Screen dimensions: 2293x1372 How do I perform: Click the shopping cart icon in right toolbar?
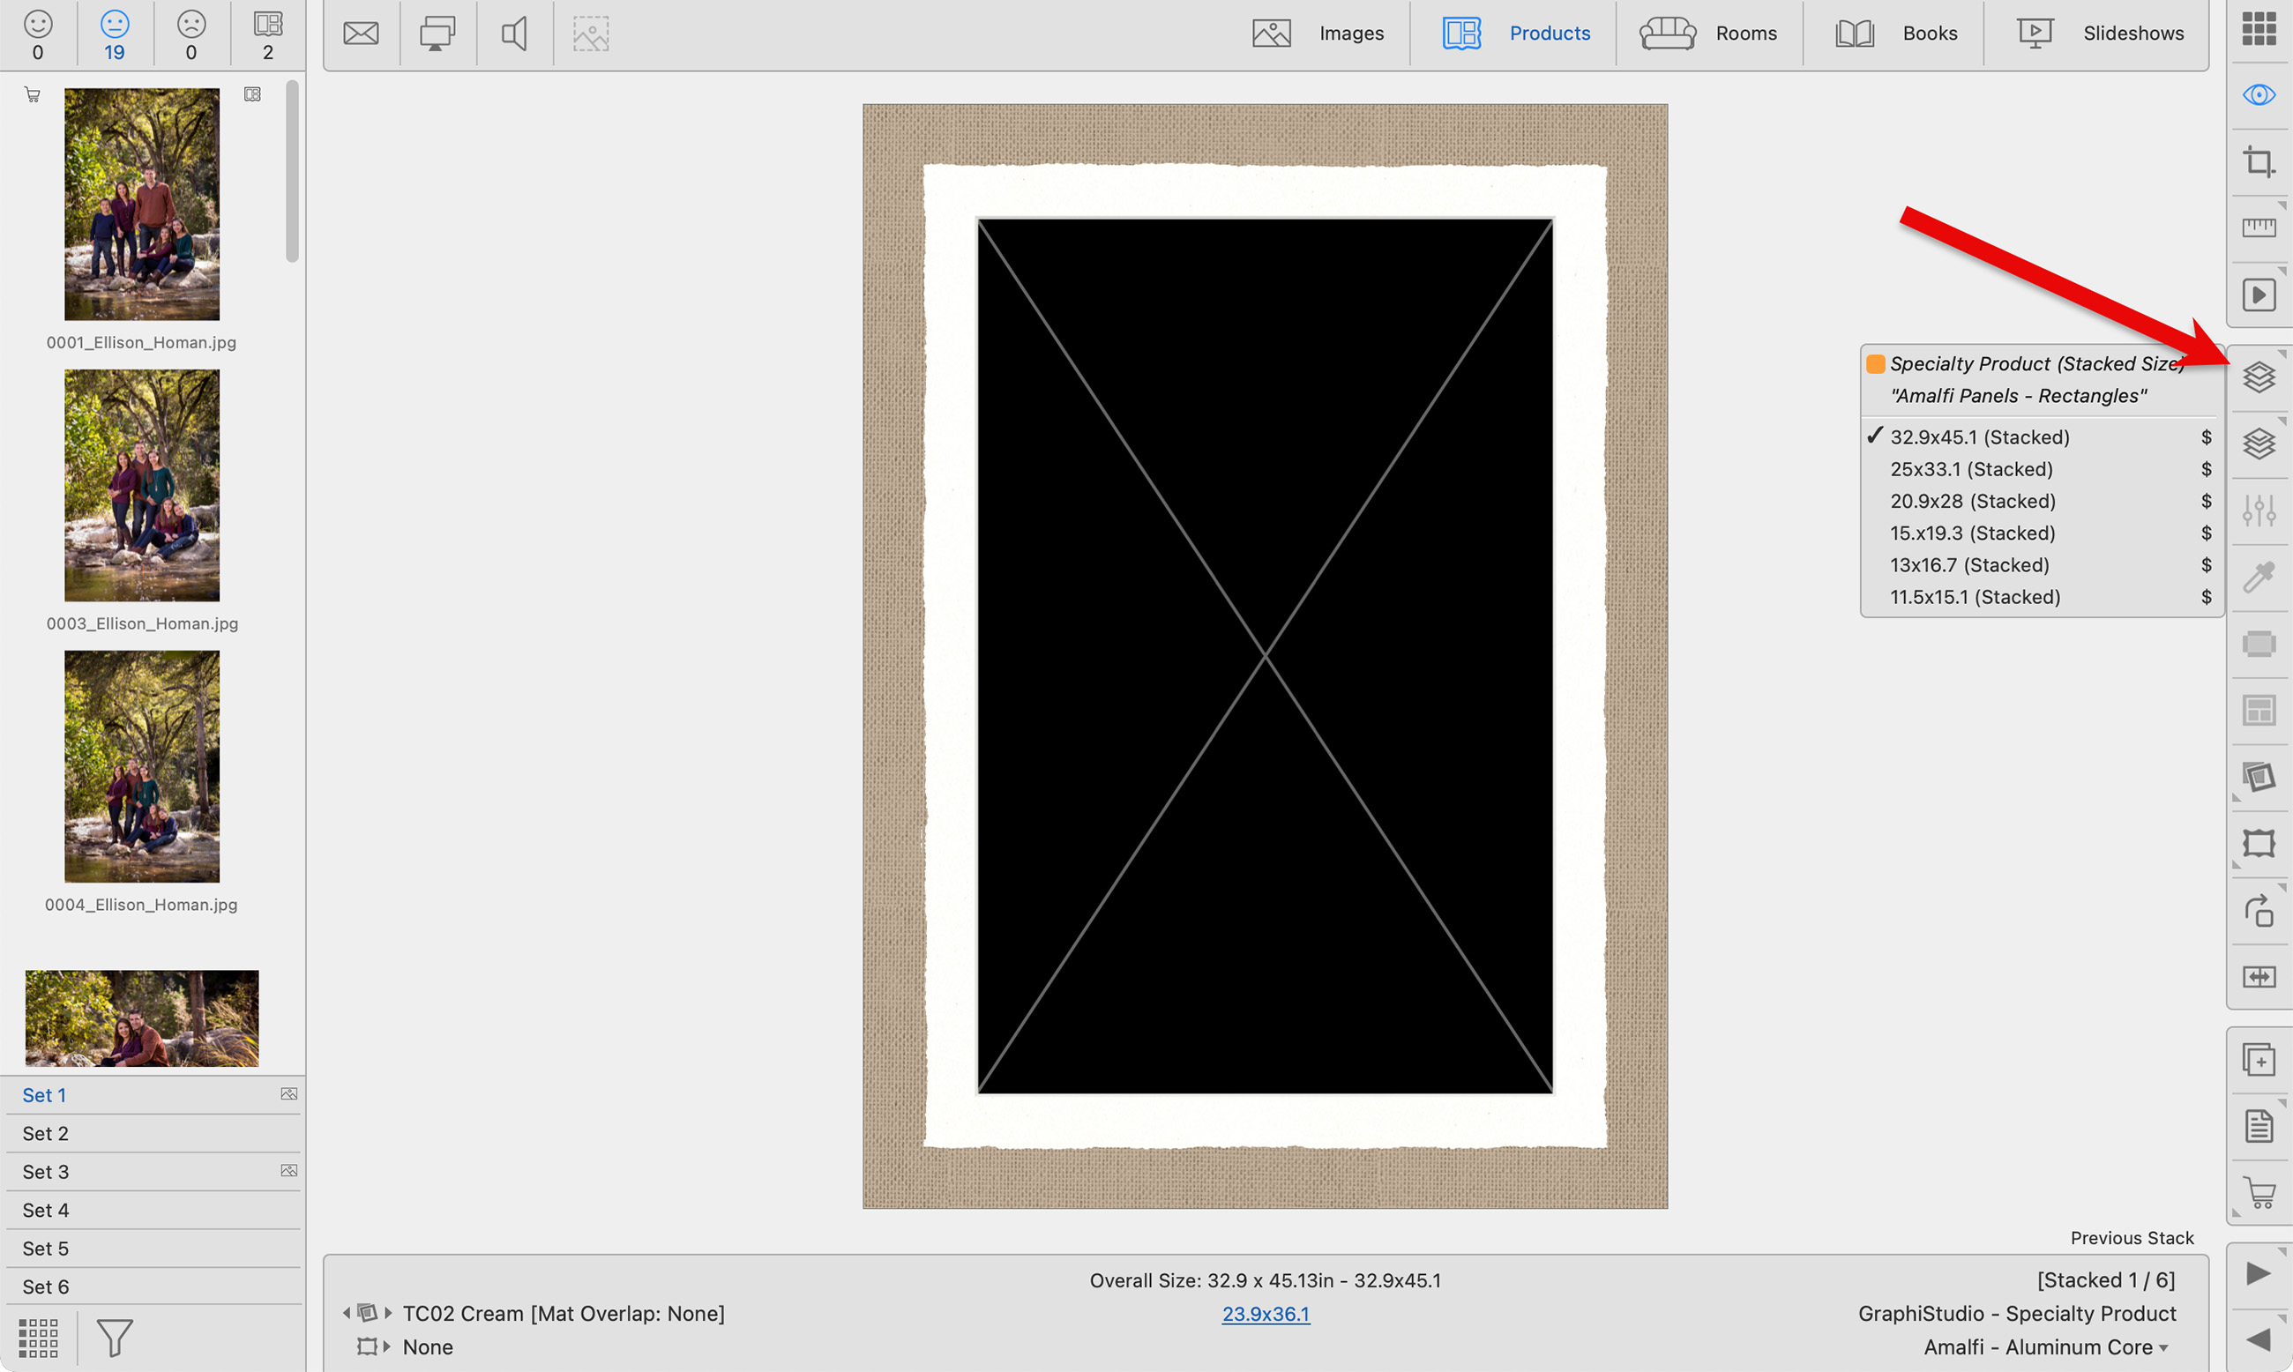pos(2259,1193)
